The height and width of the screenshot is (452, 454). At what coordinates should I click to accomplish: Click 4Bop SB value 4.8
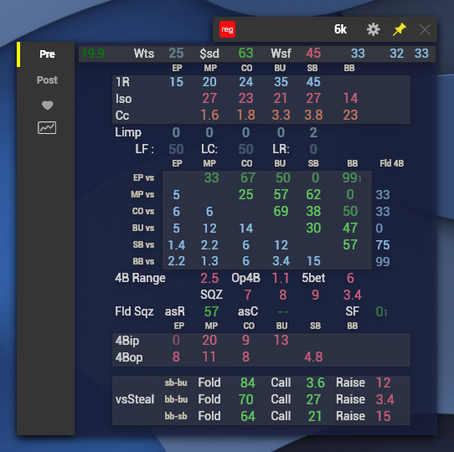[313, 357]
